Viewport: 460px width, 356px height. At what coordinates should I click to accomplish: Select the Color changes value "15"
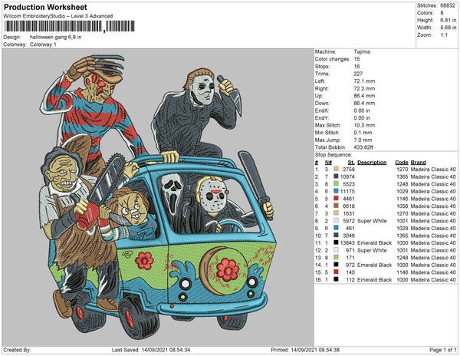[x=356, y=59]
